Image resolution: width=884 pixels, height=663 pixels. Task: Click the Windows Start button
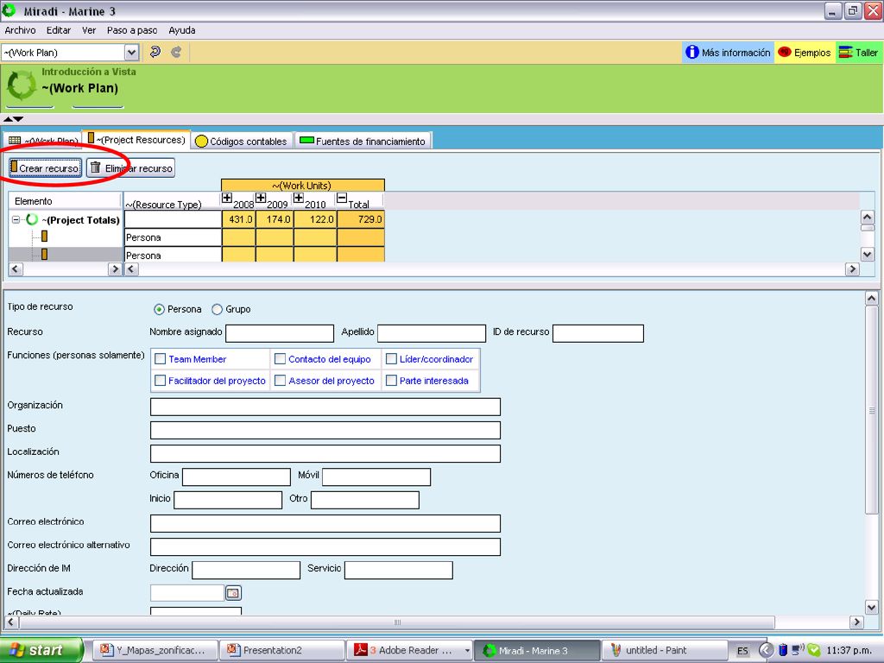pos(41,650)
